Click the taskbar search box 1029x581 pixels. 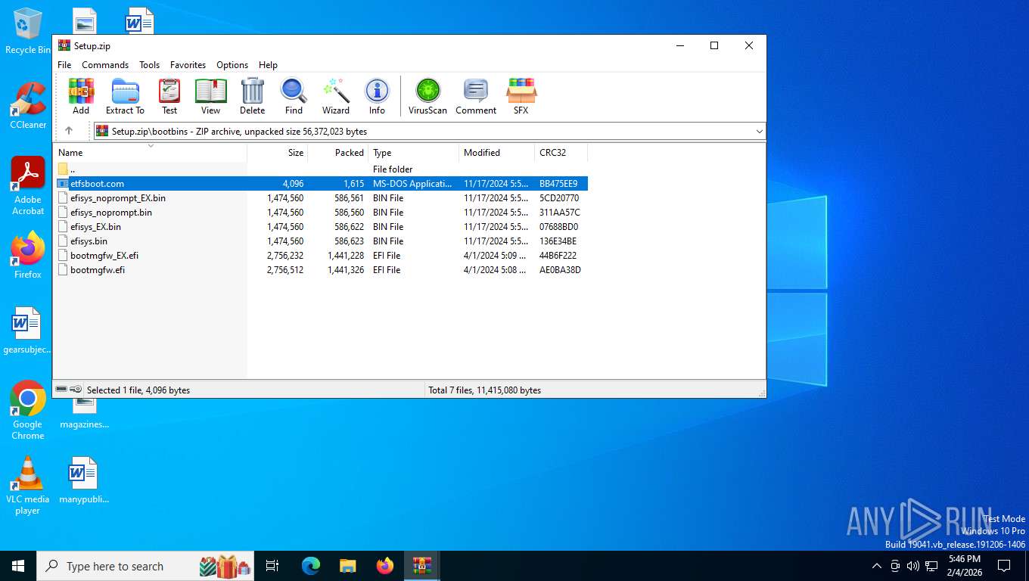pos(145,566)
